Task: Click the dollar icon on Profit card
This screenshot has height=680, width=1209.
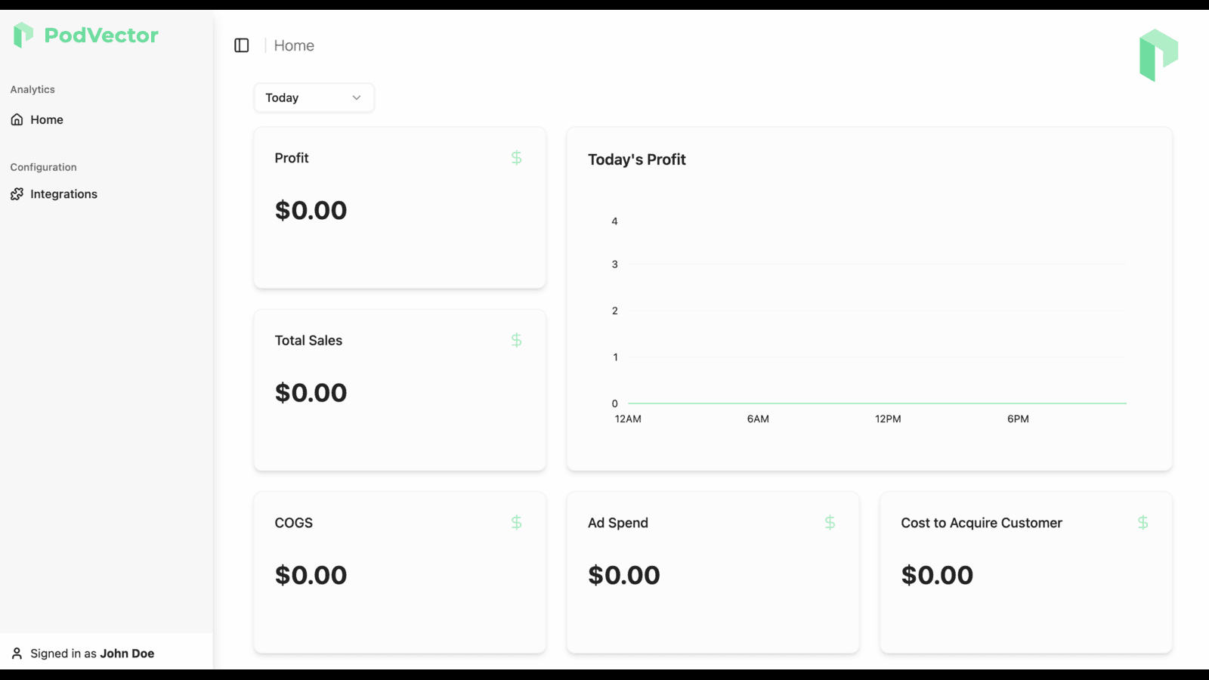Action: [x=516, y=158]
